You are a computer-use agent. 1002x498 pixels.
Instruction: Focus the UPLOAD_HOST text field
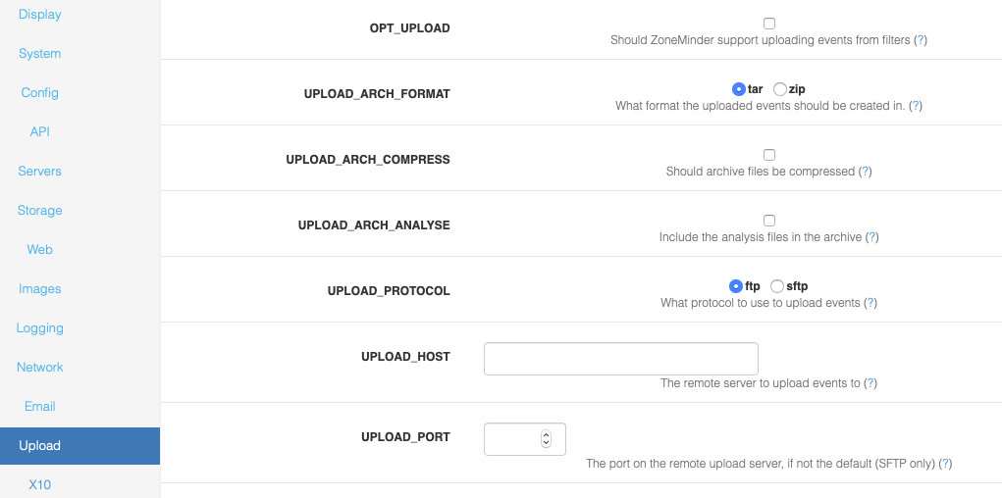(x=621, y=359)
